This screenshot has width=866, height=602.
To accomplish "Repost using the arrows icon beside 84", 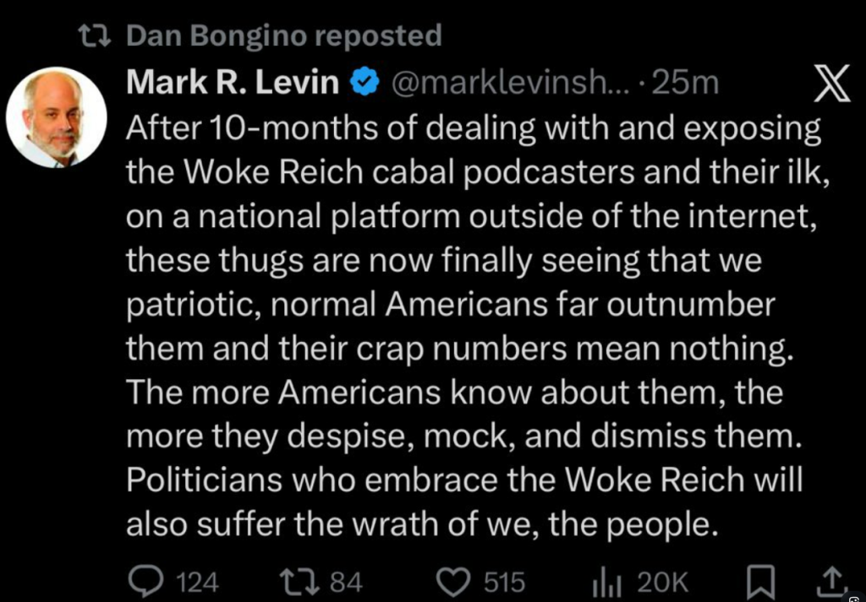I will [x=299, y=581].
